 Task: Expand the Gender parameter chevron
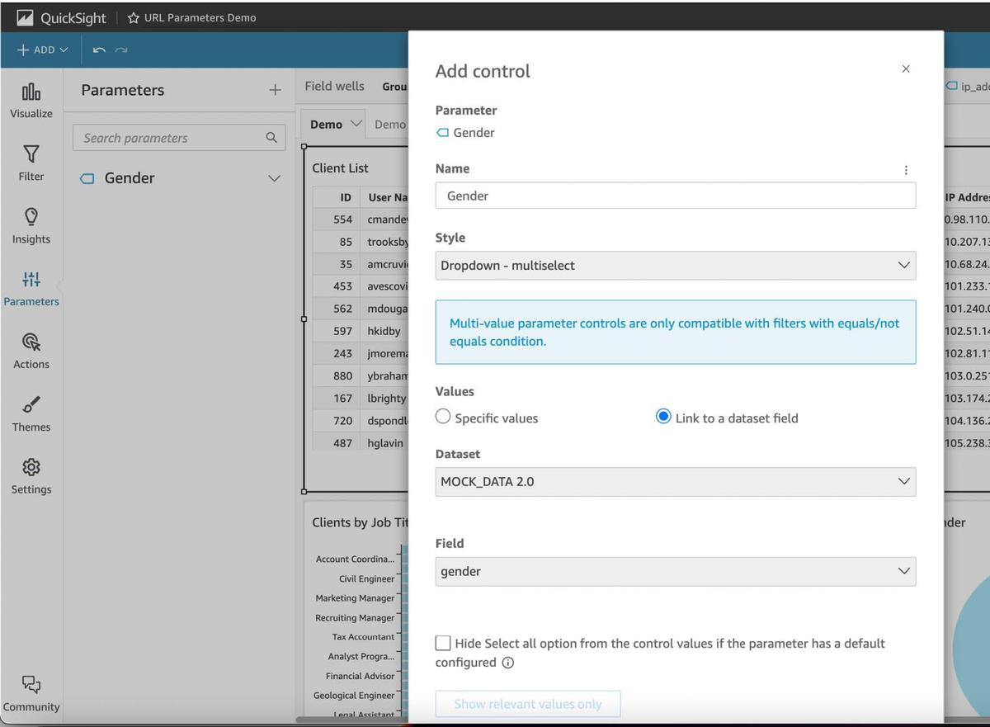[x=274, y=178]
